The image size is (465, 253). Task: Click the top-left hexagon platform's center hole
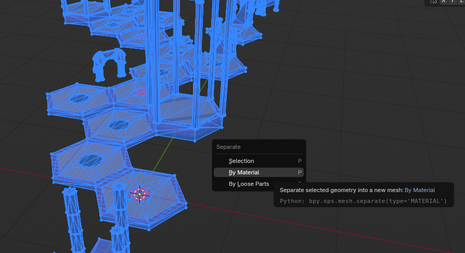pos(80,98)
